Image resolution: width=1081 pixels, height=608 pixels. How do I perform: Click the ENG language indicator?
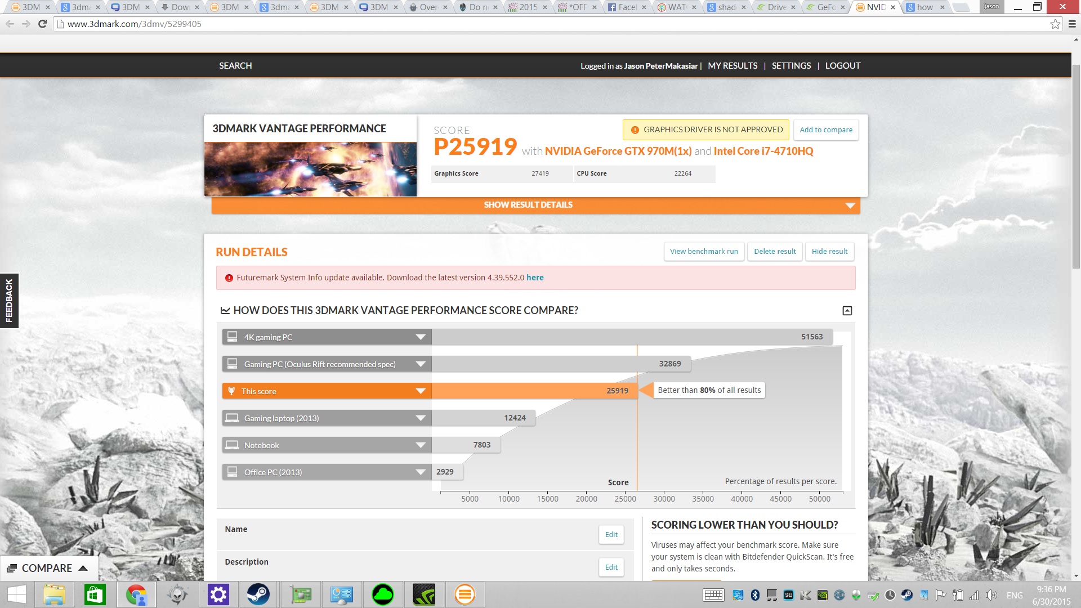[1015, 595]
